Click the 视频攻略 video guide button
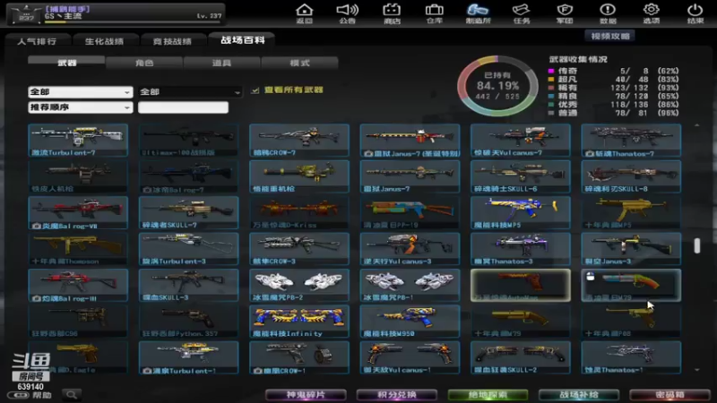 [x=610, y=36]
